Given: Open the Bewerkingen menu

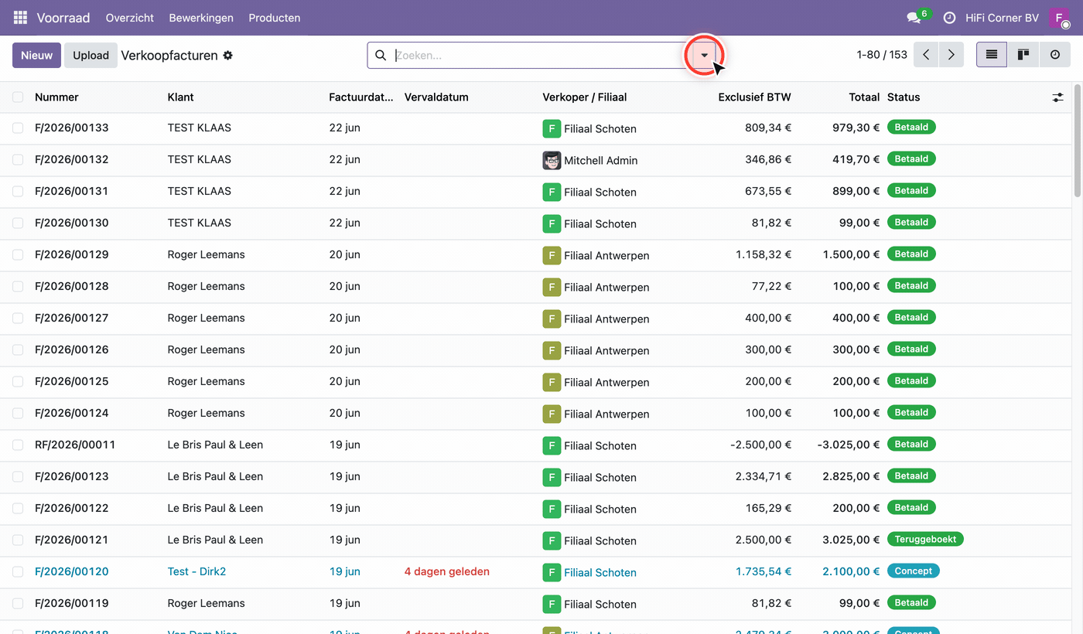Looking at the screenshot, I should coord(201,18).
